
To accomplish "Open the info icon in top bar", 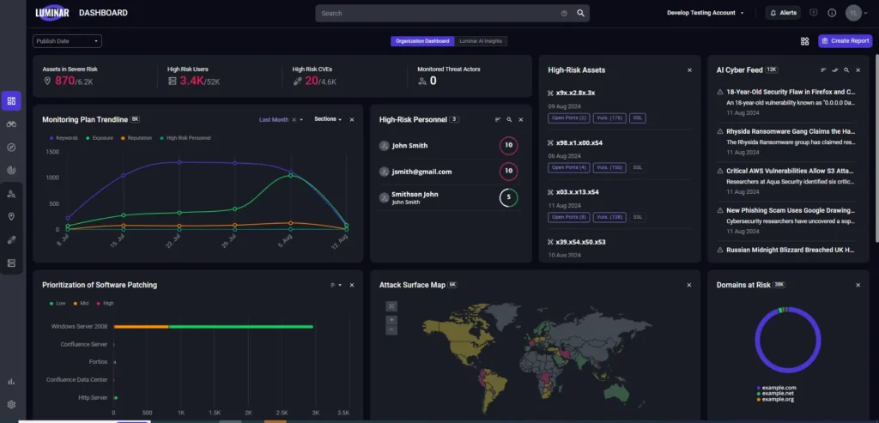I will tap(832, 13).
